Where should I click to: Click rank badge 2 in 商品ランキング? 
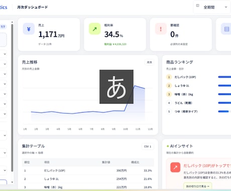tap(169, 85)
